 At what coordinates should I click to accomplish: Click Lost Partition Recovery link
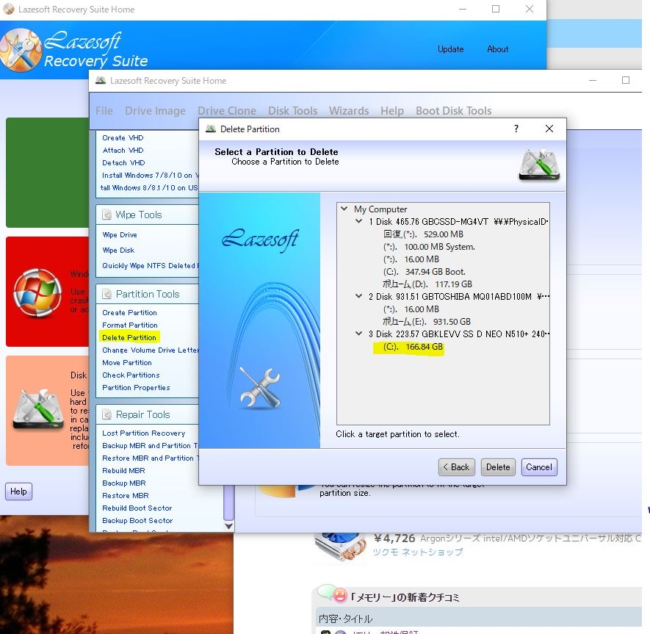coord(143,433)
